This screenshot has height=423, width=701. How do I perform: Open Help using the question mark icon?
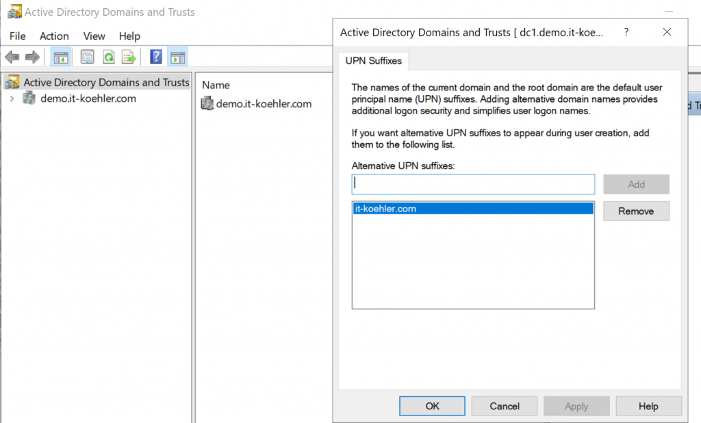click(x=155, y=57)
